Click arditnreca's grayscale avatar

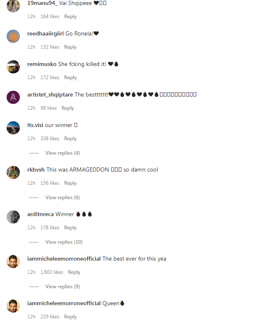pos(13,217)
